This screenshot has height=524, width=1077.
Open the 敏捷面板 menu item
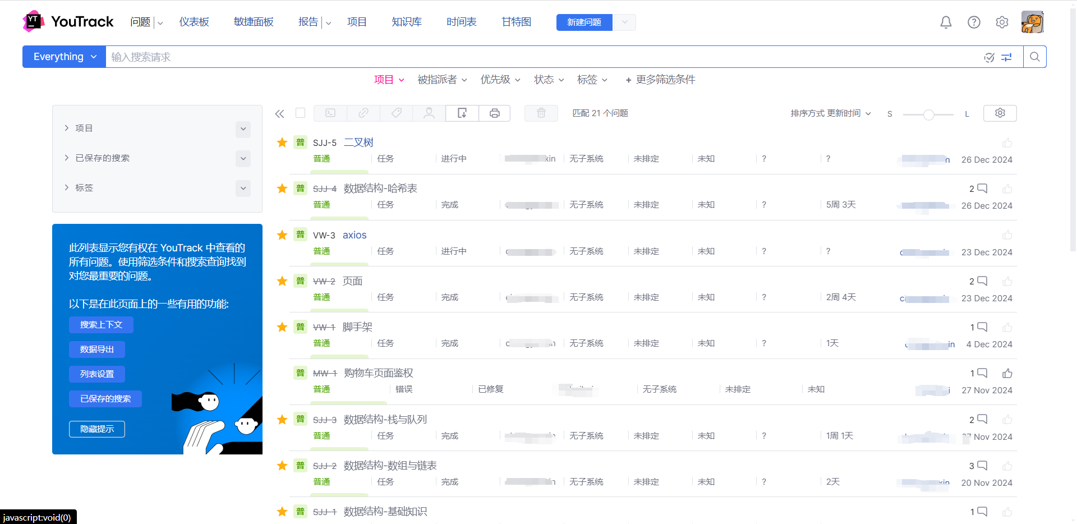254,22
